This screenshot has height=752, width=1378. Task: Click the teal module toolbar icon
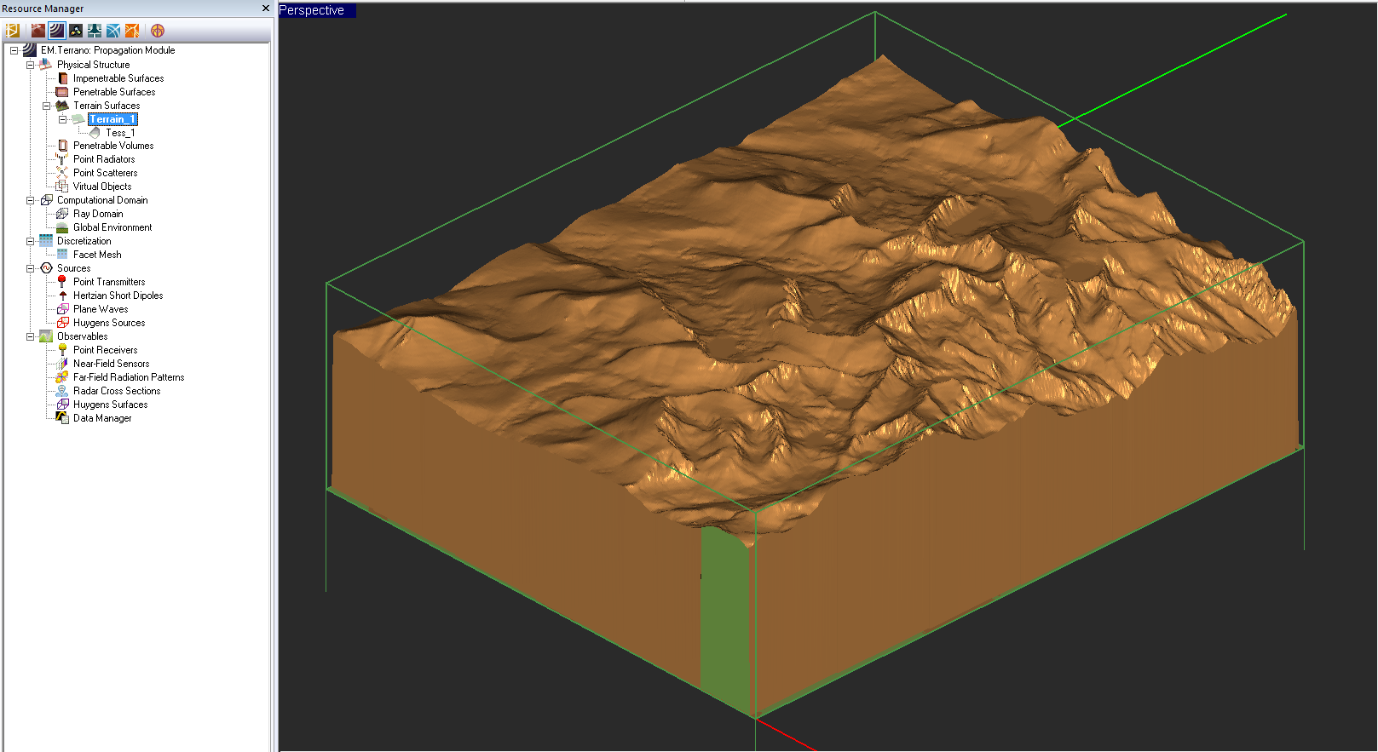coord(95,31)
